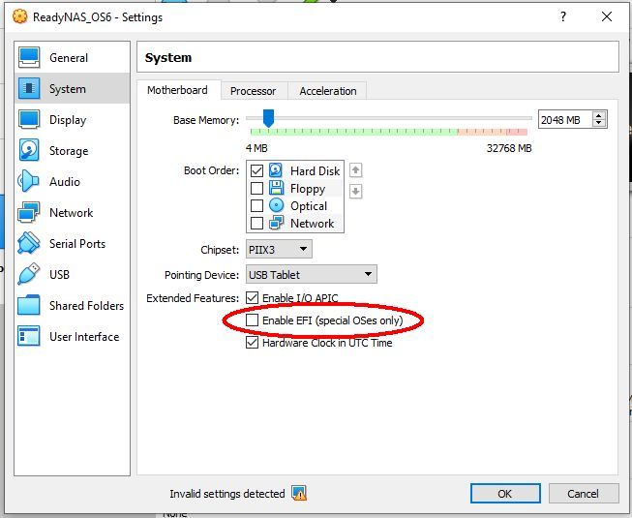Open the Chipset PIIX3 dropdown
The width and height of the screenshot is (632, 518).
coord(279,250)
